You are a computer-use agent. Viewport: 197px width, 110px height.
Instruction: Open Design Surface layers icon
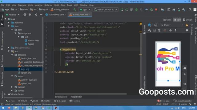pyautogui.click(x=149, y=25)
